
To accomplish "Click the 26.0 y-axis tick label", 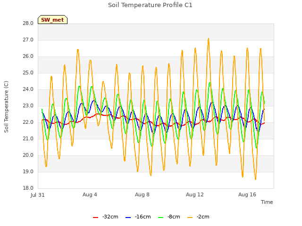I will [x=28, y=56].
